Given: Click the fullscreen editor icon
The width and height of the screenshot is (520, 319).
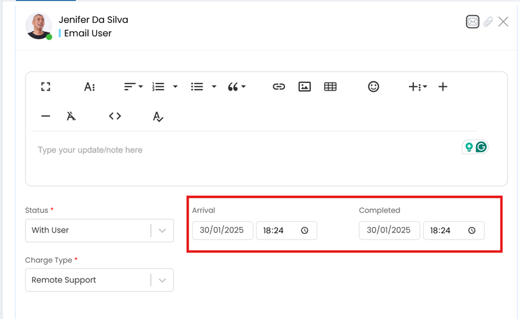Looking at the screenshot, I should point(45,87).
